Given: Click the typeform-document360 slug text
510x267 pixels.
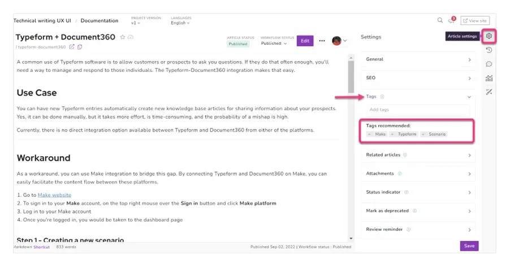Looking at the screenshot, I should coord(41,47).
